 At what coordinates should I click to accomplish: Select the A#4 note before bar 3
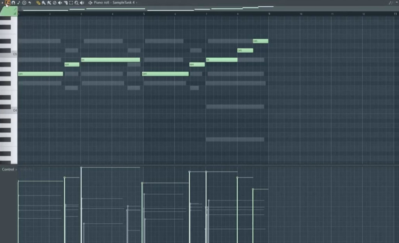point(72,64)
